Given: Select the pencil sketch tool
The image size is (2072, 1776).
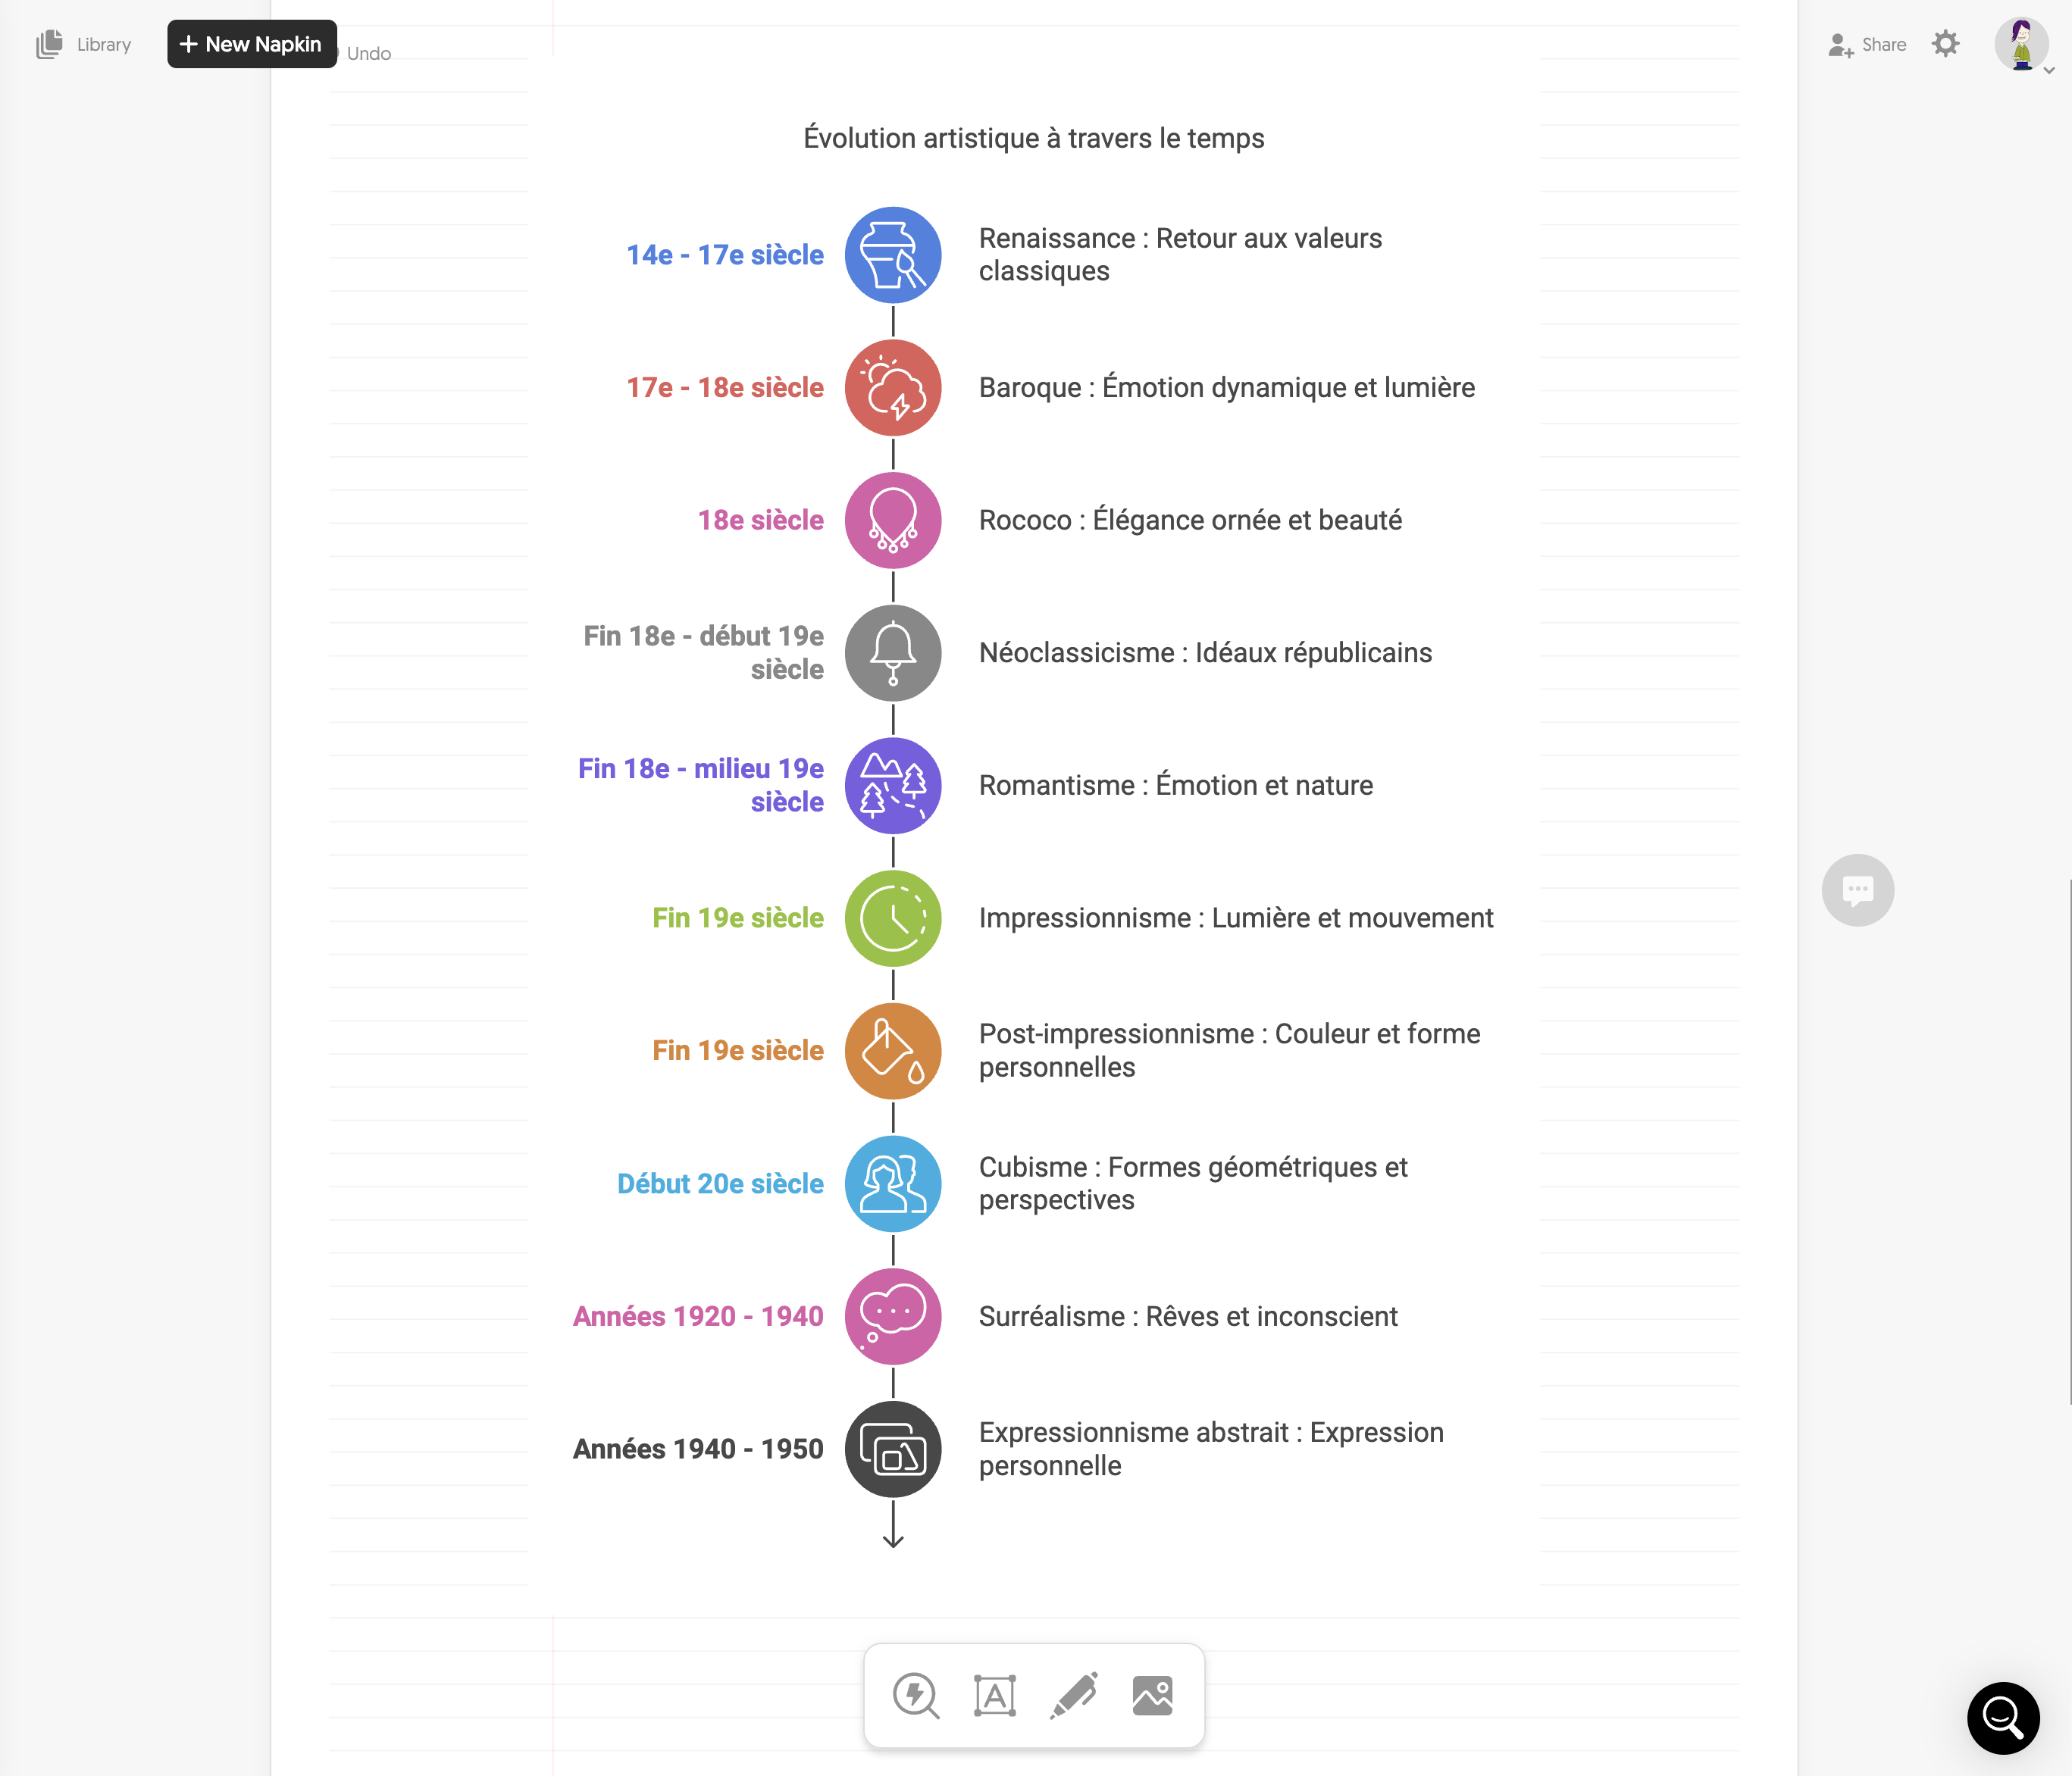Looking at the screenshot, I should (1074, 1695).
